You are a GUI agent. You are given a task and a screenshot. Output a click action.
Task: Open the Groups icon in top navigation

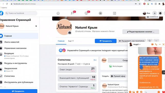coord(100,13)
